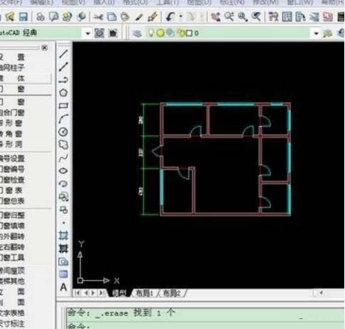The width and height of the screenshot is (345, 329).
Task: Toggle layer 0 lock icon
Action: [x=181, y=33]
